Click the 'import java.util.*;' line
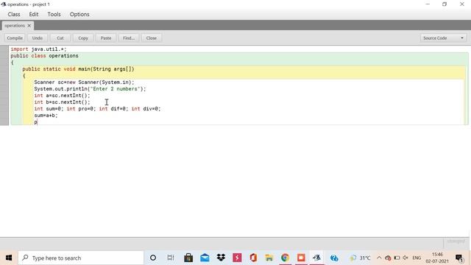This screenshot has height=265, width=471. pos(38,49)
